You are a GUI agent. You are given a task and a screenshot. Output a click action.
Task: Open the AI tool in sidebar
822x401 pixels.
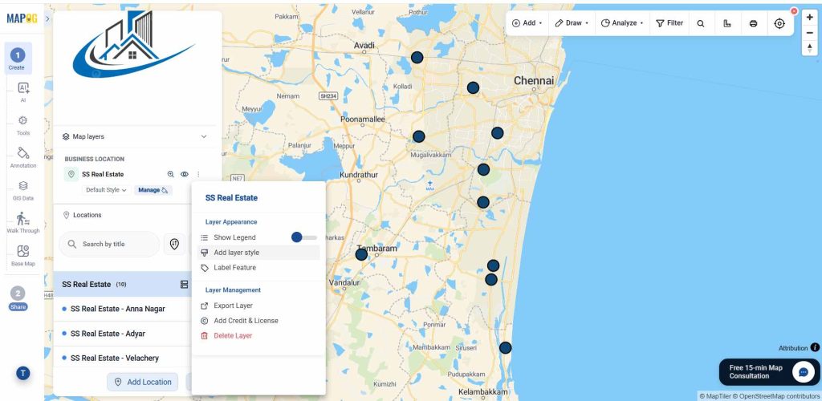coord(23,92)
